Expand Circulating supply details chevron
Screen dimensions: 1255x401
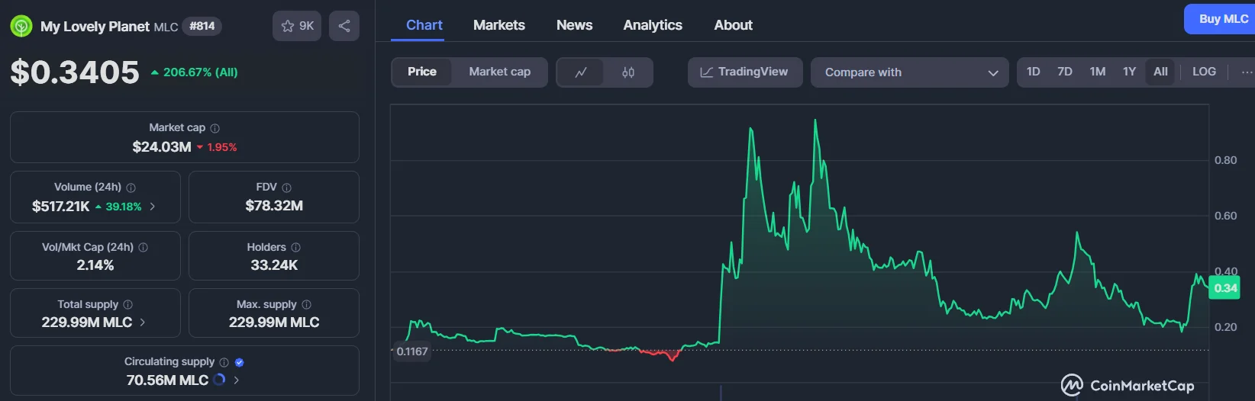236,380
